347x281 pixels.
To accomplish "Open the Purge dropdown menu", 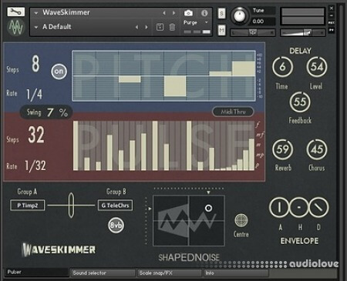I will click(195, 22).
